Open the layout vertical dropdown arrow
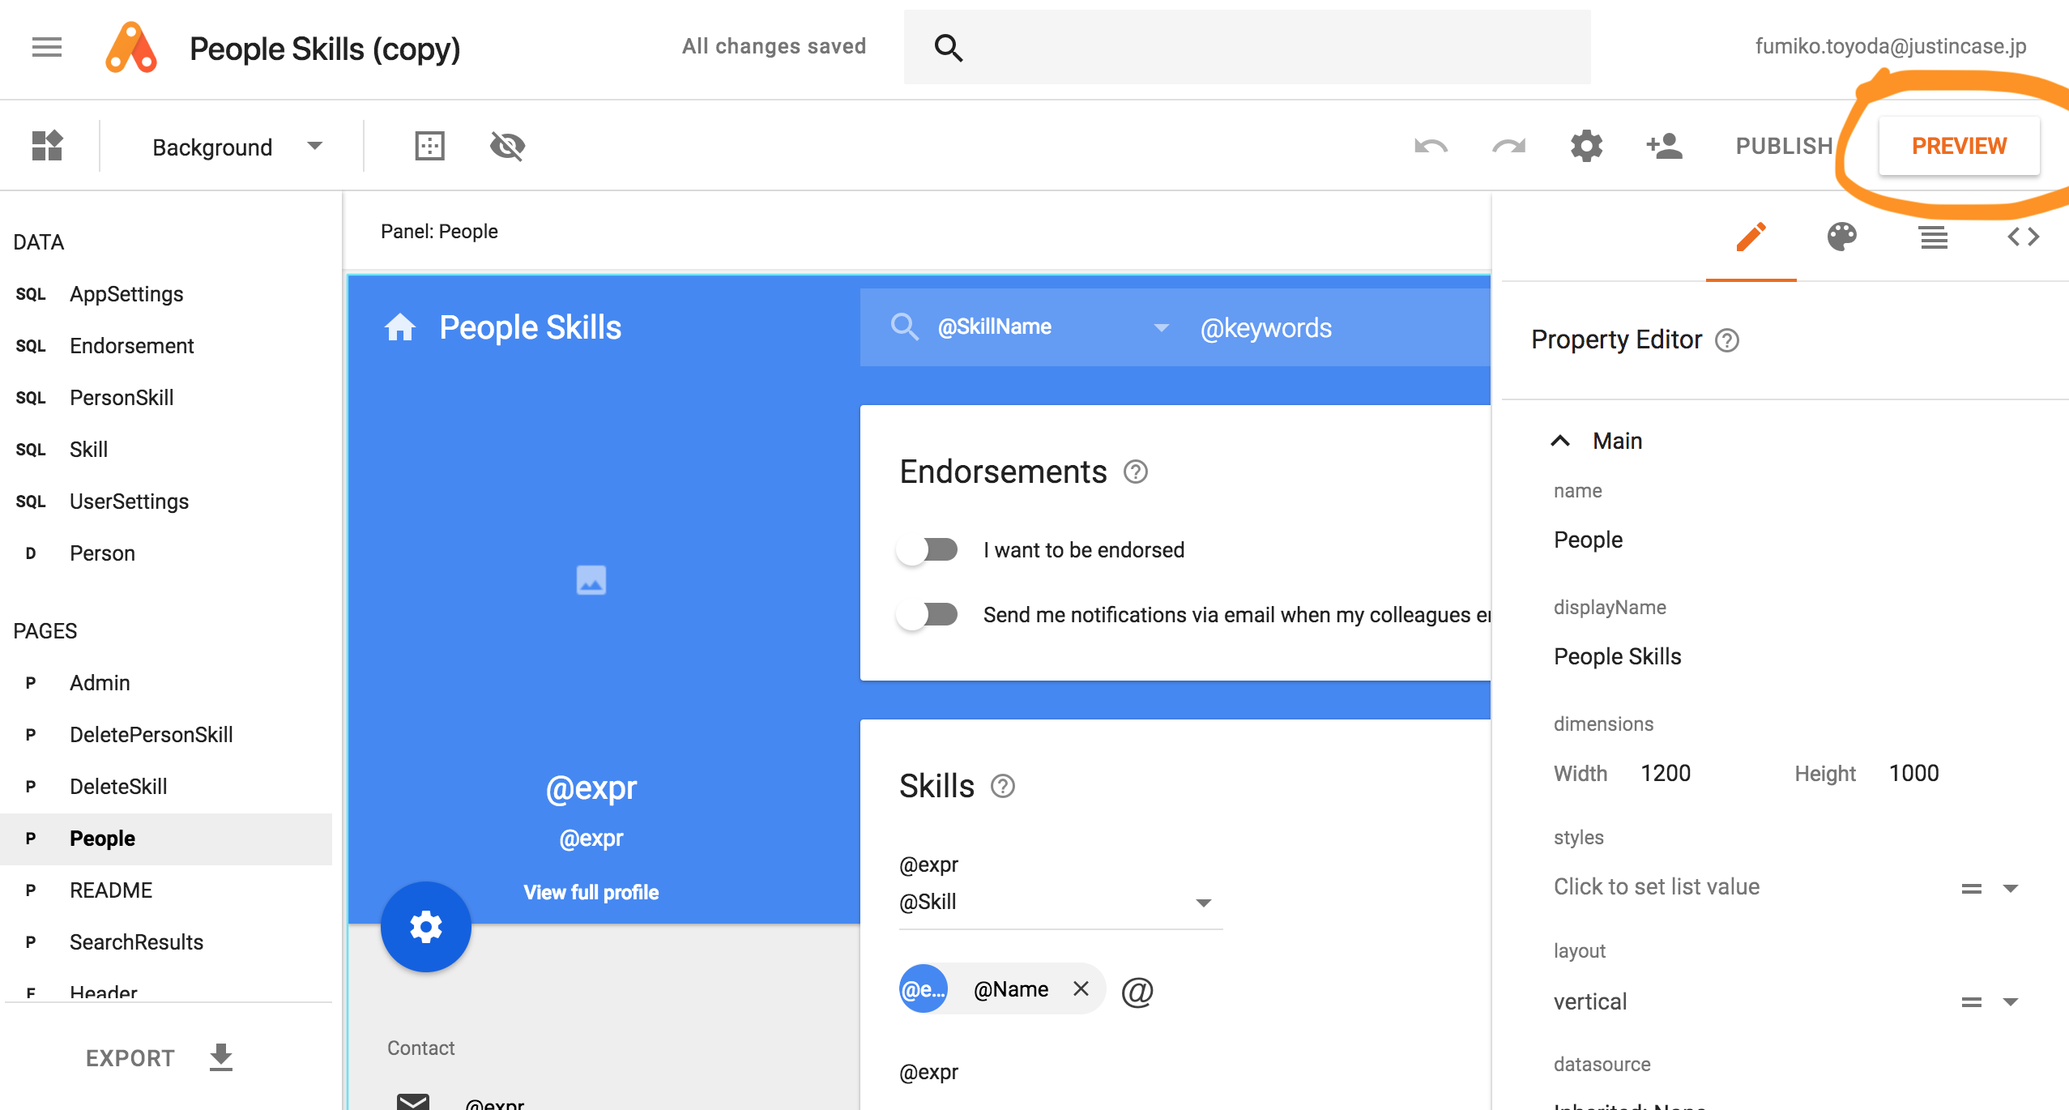 pos(2010,1002)
